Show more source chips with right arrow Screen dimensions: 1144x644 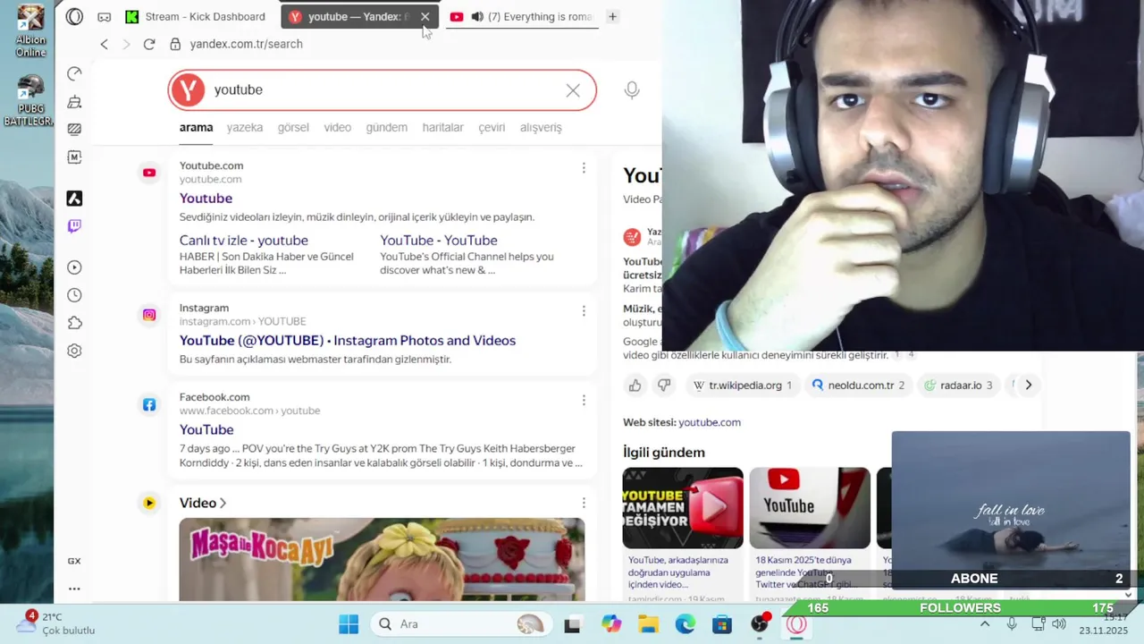click(x=1029, y=385)
